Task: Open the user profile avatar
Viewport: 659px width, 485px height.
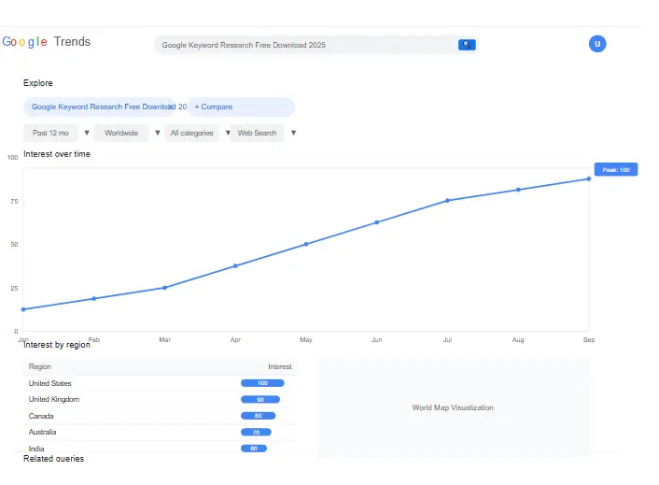Action: tap(597, 44)
